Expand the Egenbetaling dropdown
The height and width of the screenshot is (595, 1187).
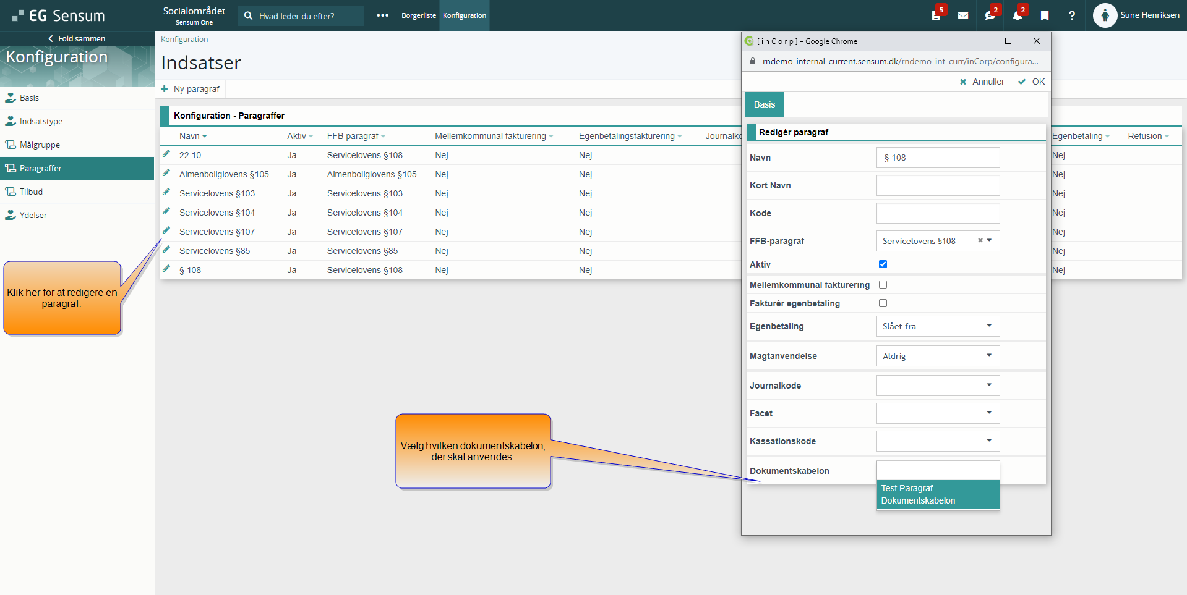pos(938,326)
